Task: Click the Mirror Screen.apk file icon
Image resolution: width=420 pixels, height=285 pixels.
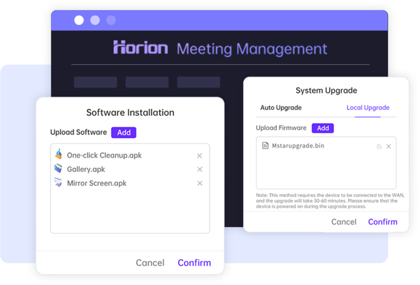Action: click(58, 183)
